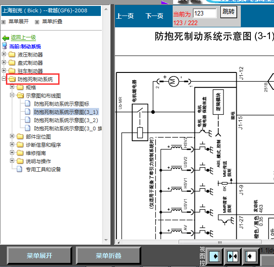This screenshot has height=267, width=274.
Task: Go to next page with 下一页
Action: [154, 16]
